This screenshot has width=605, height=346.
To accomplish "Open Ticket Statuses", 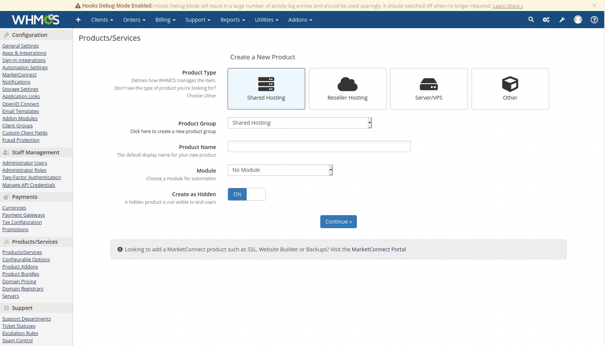I will click(x=19, y=326).
